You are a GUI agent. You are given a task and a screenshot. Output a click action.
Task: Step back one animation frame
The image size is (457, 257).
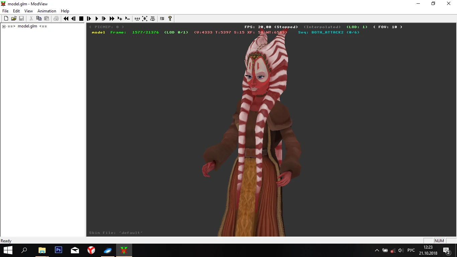[x=73, y=19]
